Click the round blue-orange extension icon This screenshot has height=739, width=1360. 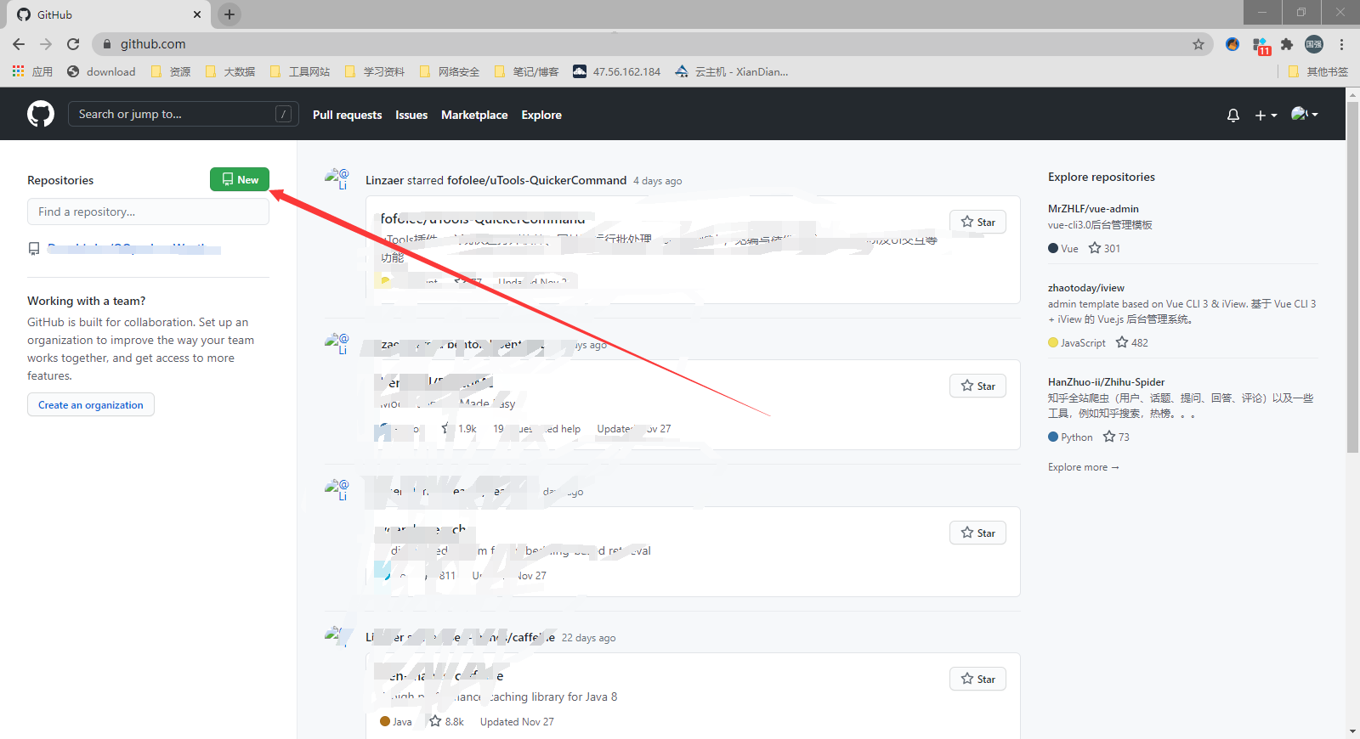pyautogui.click(x=1232, y=44)
